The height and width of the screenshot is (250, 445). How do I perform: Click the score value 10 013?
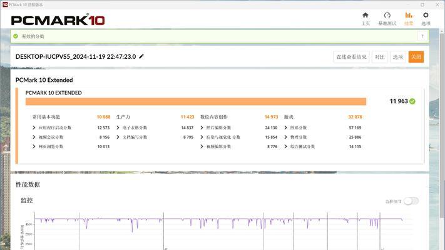(x=103, y=146)
